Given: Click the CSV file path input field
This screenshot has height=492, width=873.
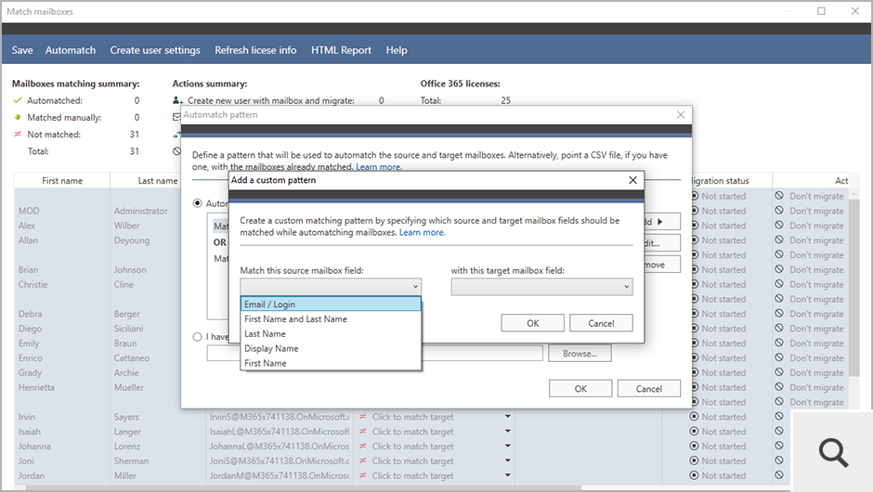Looking at the screenshot, I should pyautogui.click(x=374, y=354).
